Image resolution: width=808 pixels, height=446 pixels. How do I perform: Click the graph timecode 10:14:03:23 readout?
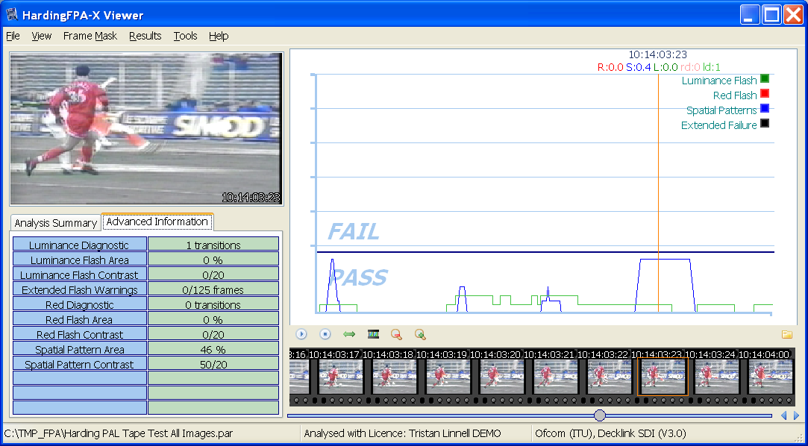coord(657,54)
